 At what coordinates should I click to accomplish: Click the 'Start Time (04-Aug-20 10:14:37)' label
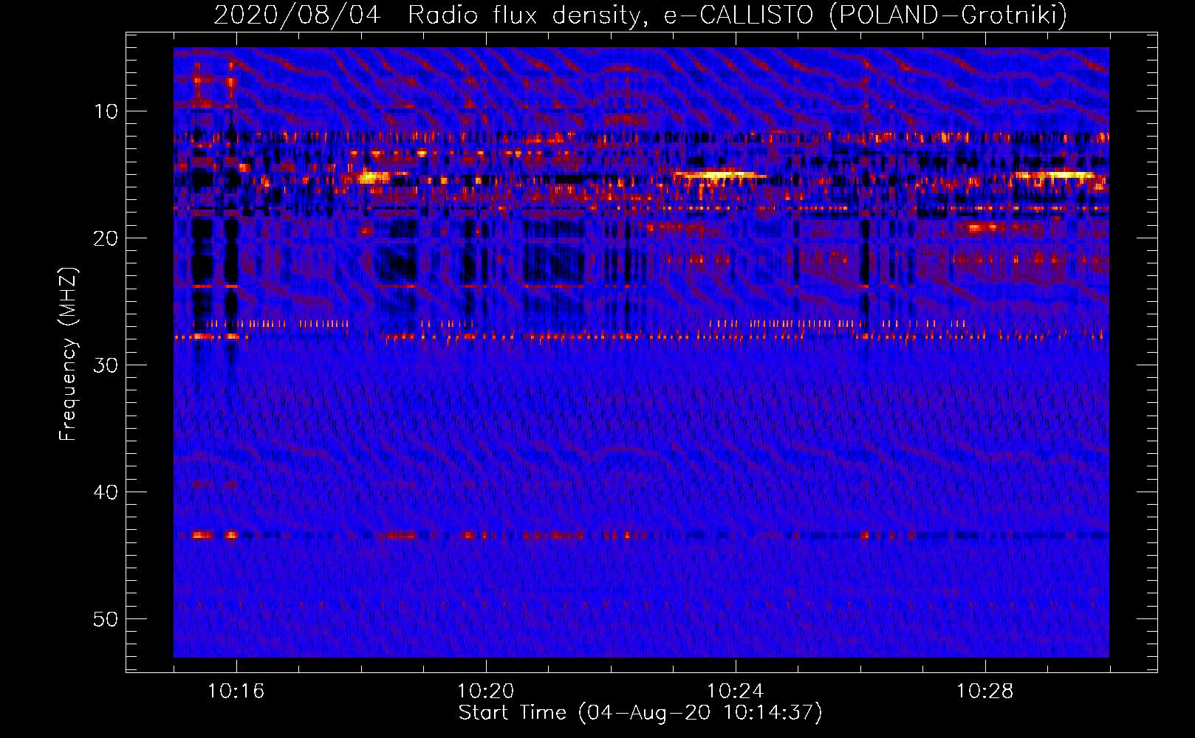tap(640, 713)
